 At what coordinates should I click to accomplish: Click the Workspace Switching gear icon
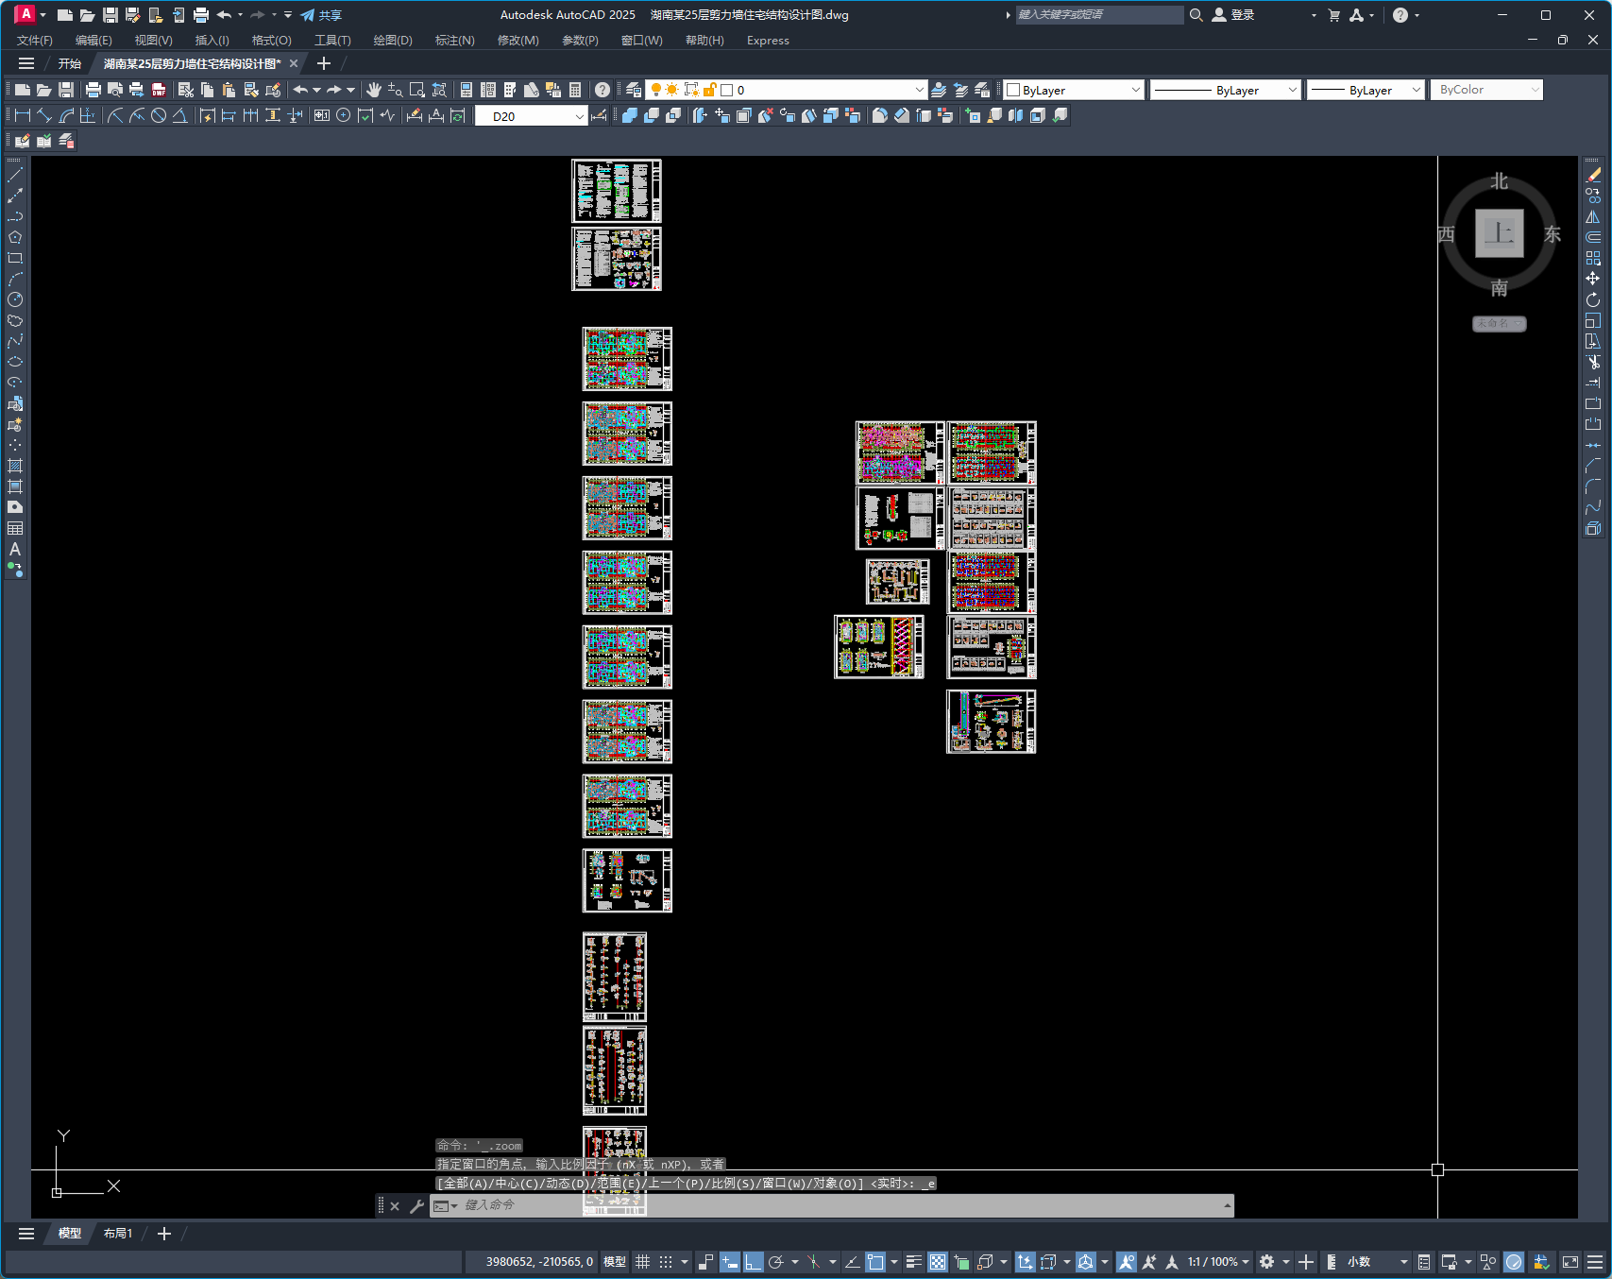1267,1262
